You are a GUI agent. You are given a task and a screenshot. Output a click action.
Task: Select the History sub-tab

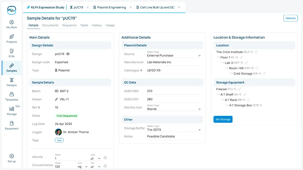coord(97,25)
